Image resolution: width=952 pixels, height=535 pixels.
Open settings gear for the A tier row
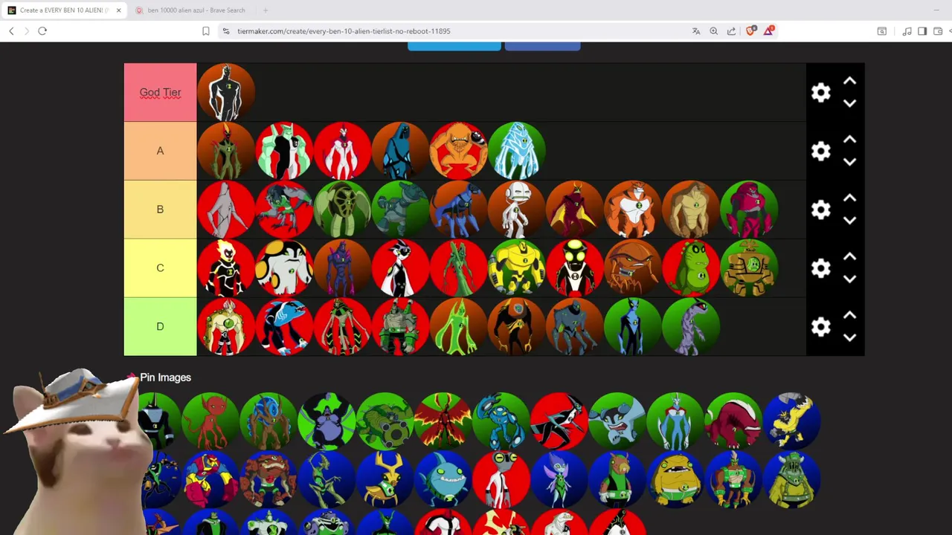(x=820, y=151)
